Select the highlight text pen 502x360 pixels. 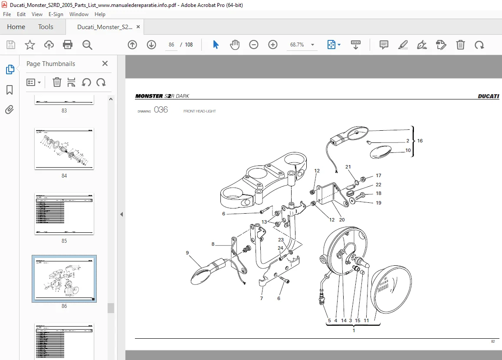tap(403, 45)
